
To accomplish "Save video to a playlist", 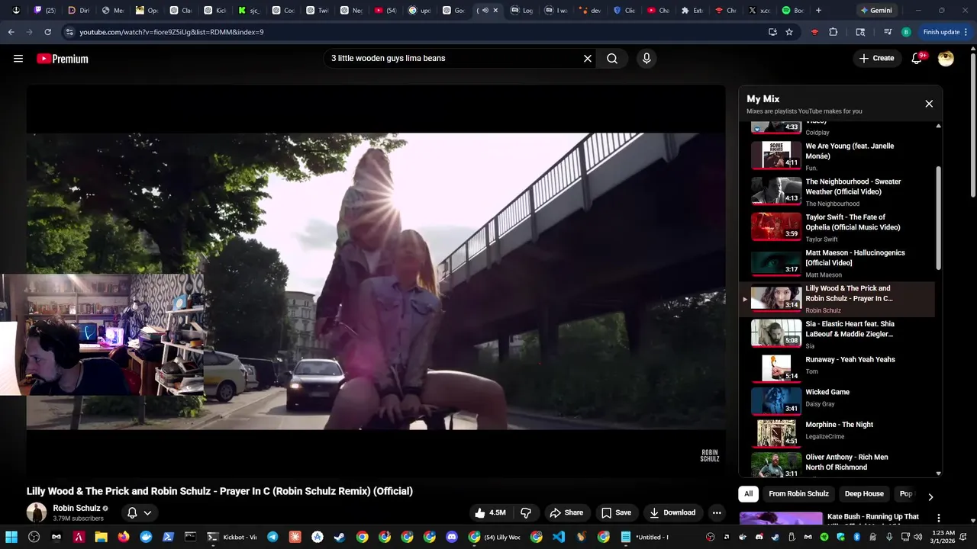I will click(x=616, y=512).
